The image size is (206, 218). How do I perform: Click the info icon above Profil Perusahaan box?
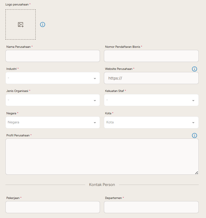(195, 135)
